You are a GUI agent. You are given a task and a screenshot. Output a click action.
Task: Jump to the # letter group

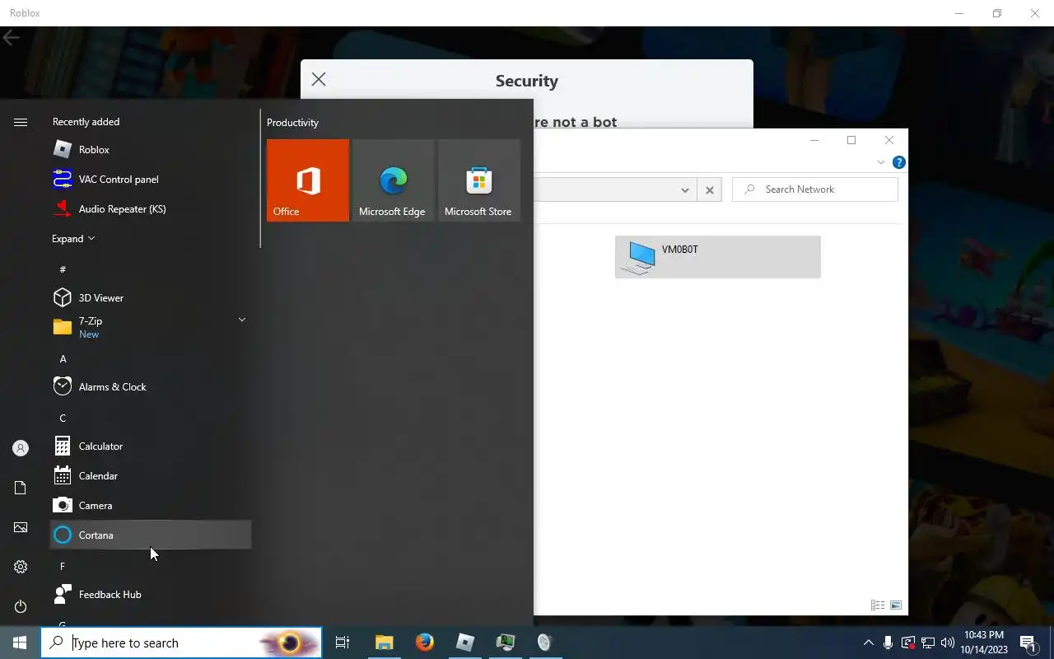click(x=63, y=269)
